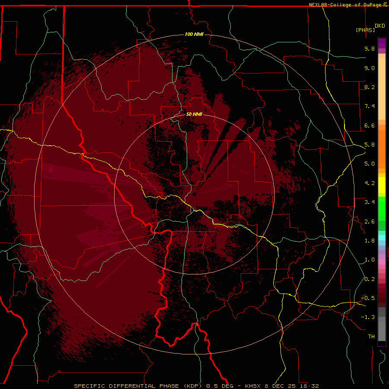
Task: Click the 0.2 legend value
Action: point(370,279)
